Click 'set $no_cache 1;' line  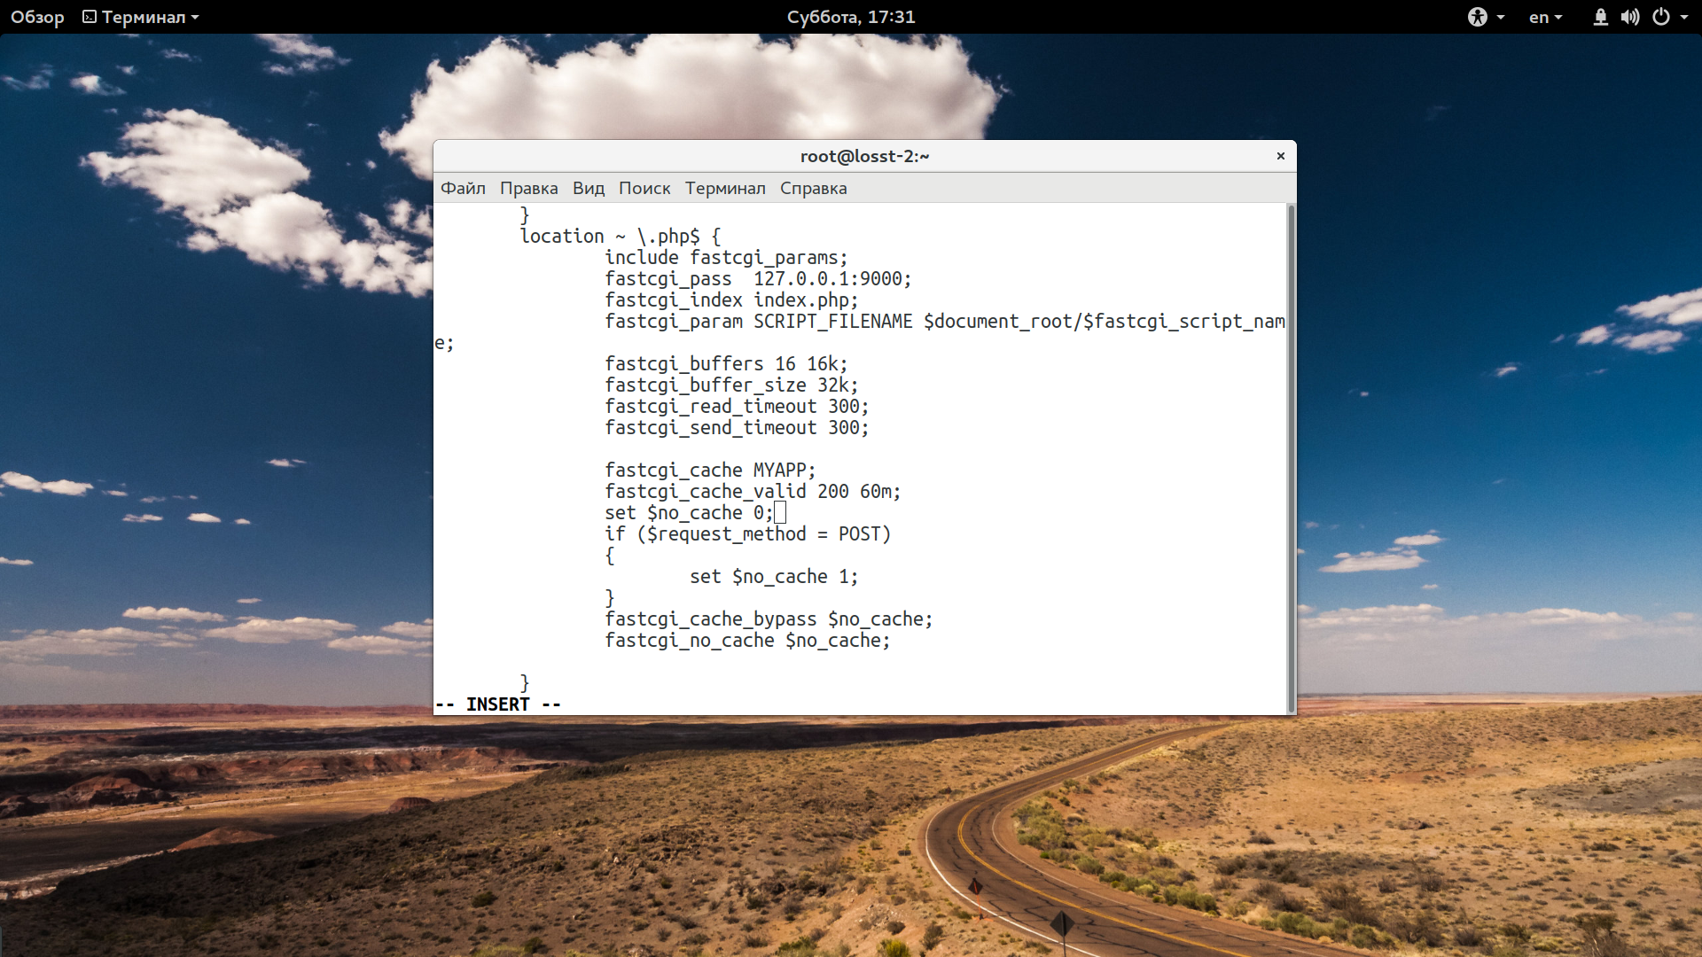[774, 577]
